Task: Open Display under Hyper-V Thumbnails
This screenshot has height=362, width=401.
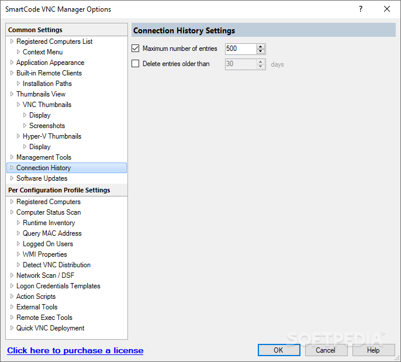Action: (x=40, y=147)
